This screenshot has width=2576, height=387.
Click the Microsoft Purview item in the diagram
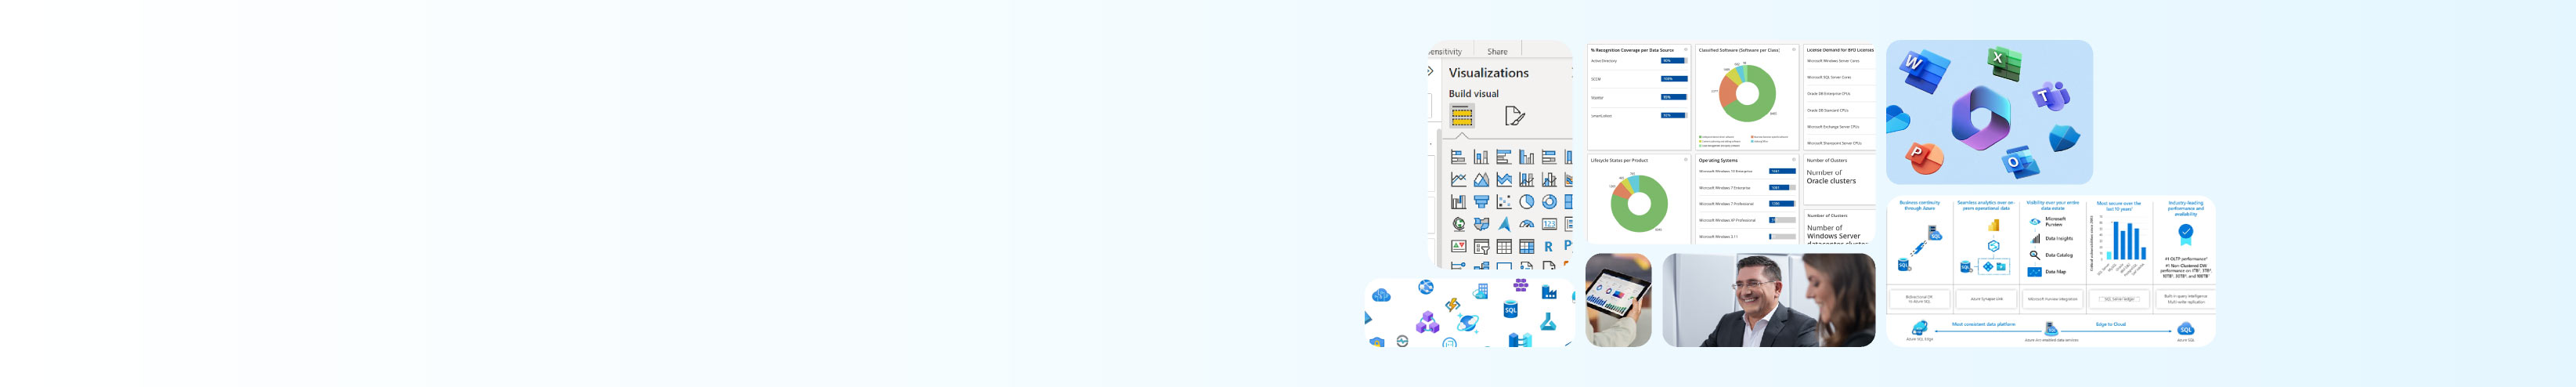click(x=2049, y=221)
